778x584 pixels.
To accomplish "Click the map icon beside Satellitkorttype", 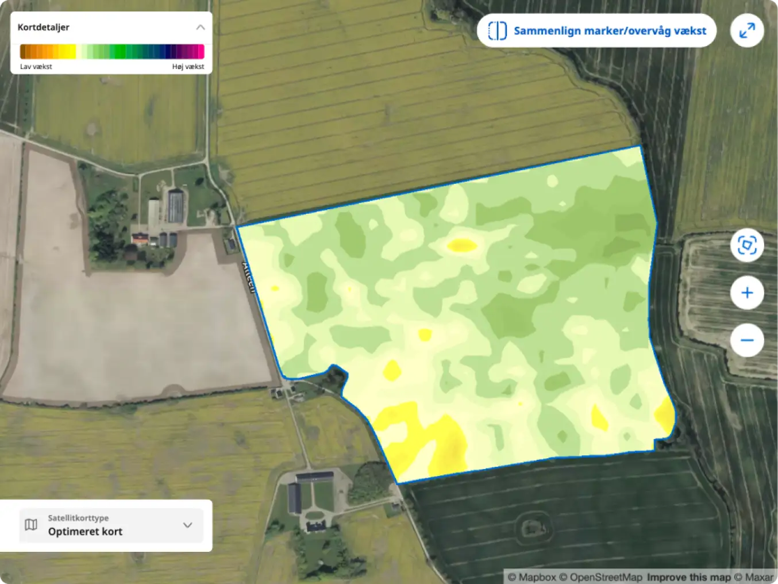I will tap(31, 525).
